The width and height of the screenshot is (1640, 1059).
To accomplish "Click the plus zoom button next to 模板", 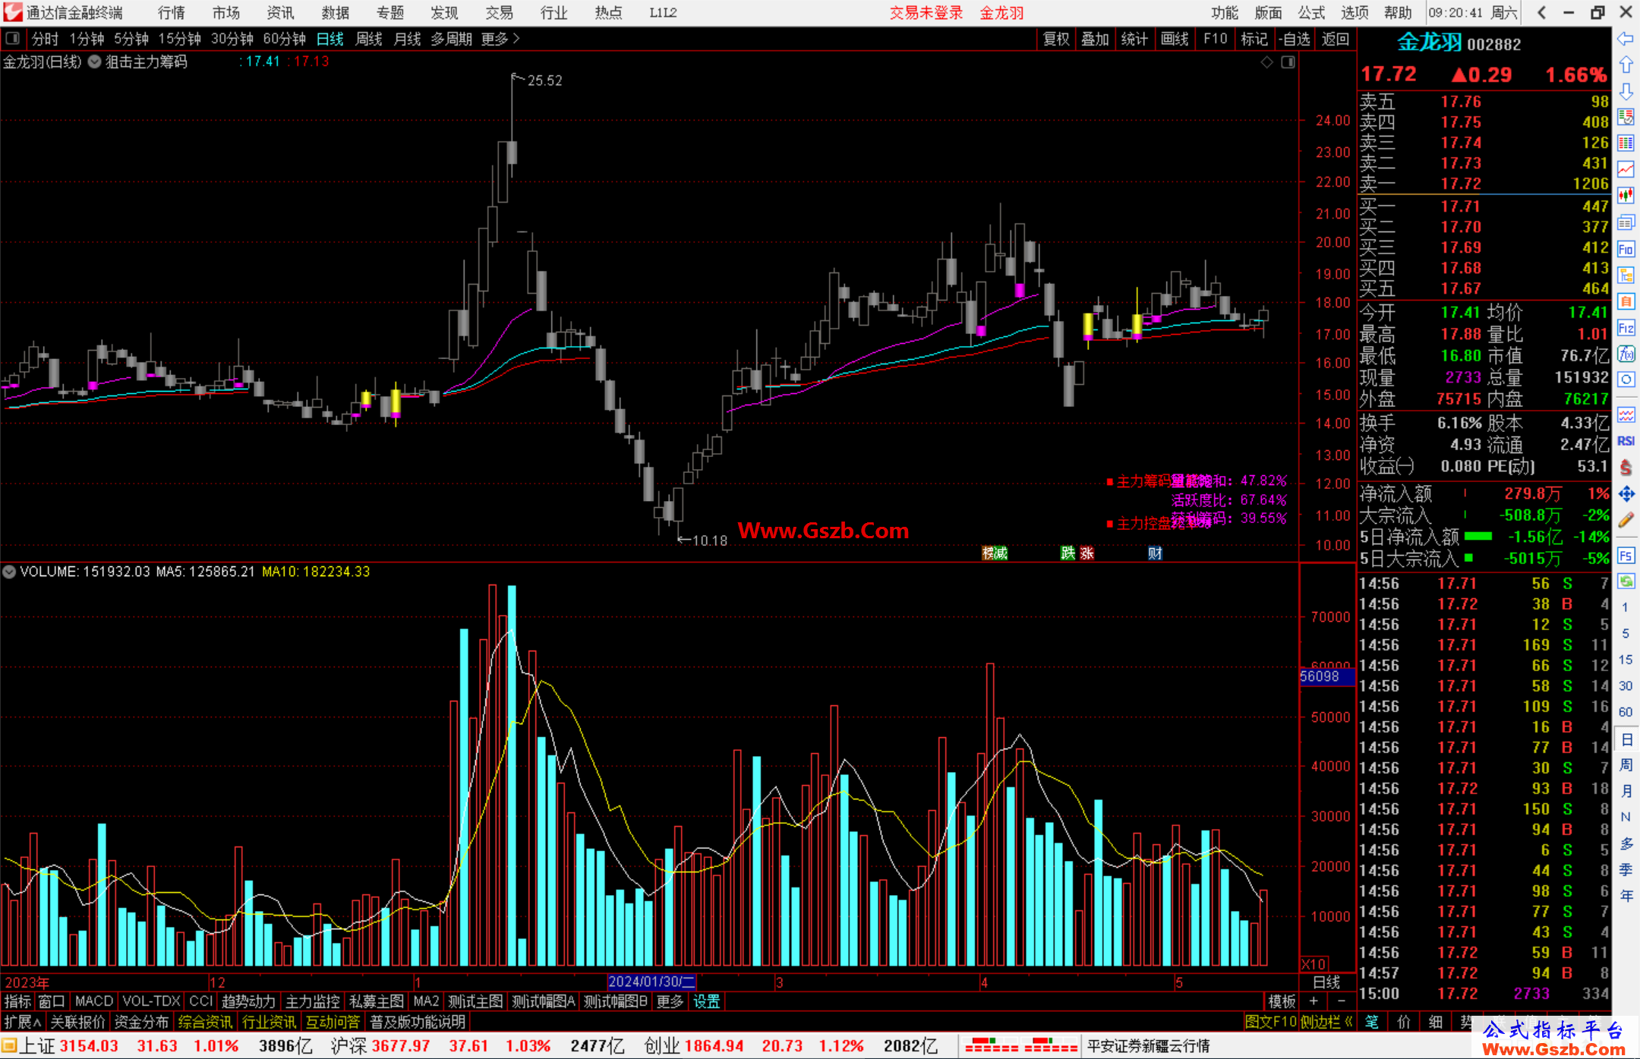I will (x=1314, y=1001).
